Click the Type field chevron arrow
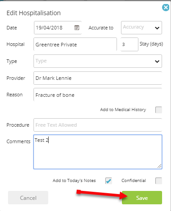Image resolution: width=171 pixels, height=211 pixels. pyautogui.click(x=157, y=61)
